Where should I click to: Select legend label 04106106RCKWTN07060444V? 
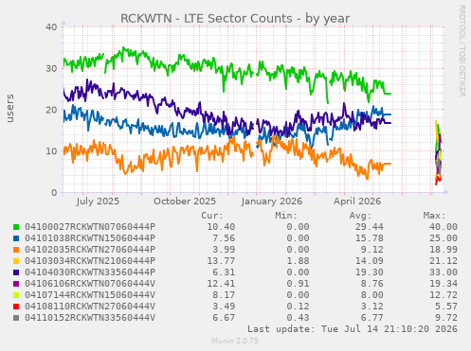(90, 284)
